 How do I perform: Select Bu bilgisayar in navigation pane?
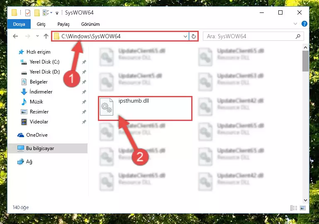click(47, 148)
